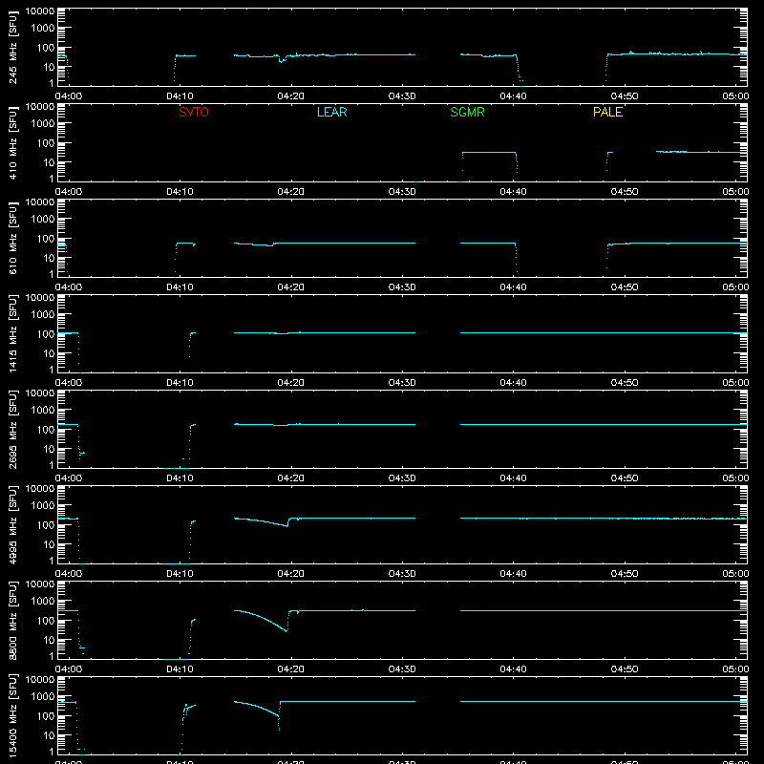This screenshot has width=764, height=764.
Task: Click the 04:40 tick label under 8800 MHz plot
Action: click(513, 669)
